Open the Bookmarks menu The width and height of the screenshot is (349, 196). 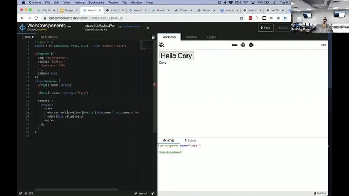[96, 2]
